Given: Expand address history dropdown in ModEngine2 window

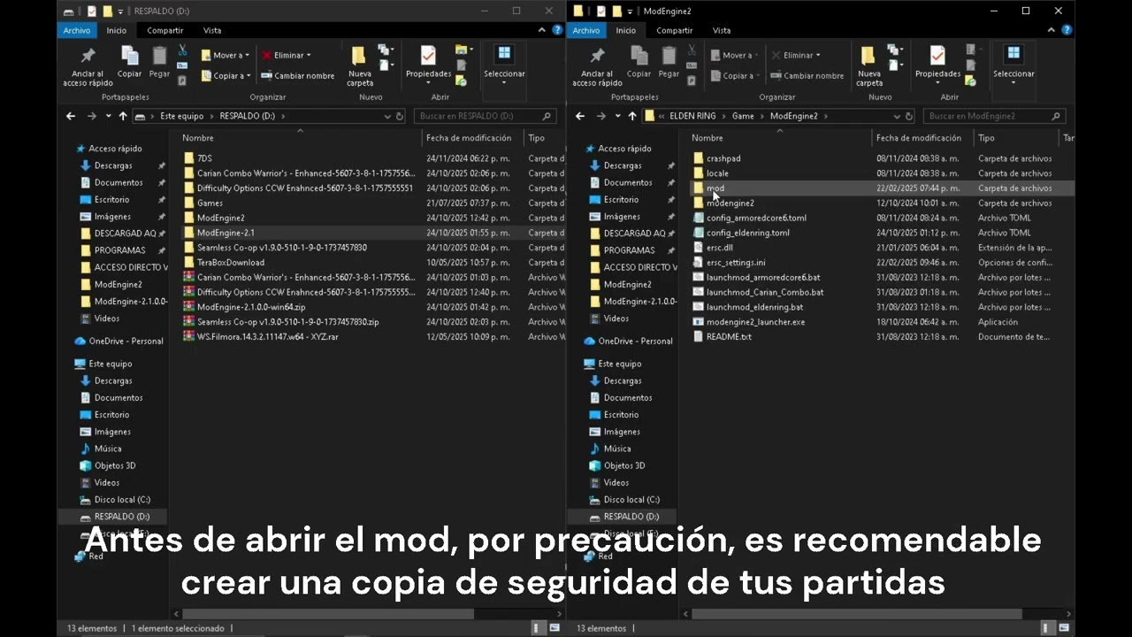Looking at the screenshot, I should click(897, 116).
